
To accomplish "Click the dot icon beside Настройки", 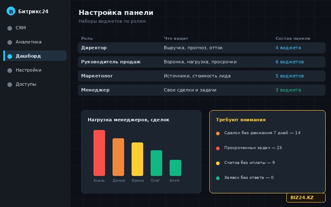I will point(10,70).
